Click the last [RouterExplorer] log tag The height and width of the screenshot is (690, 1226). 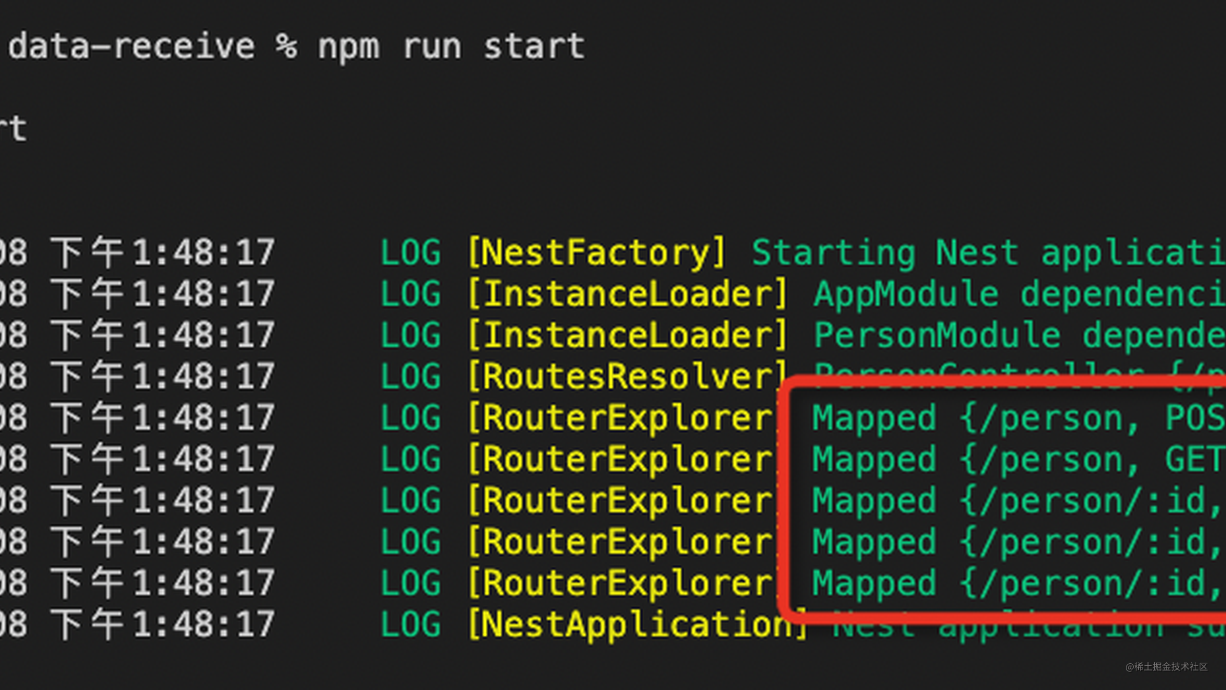(621, 583)
